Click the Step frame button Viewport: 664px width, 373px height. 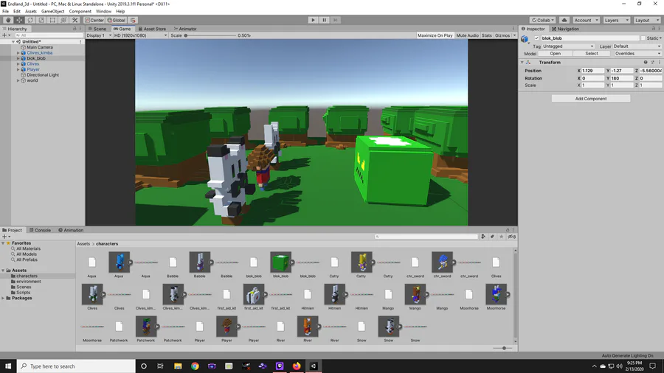click(336, 20)
